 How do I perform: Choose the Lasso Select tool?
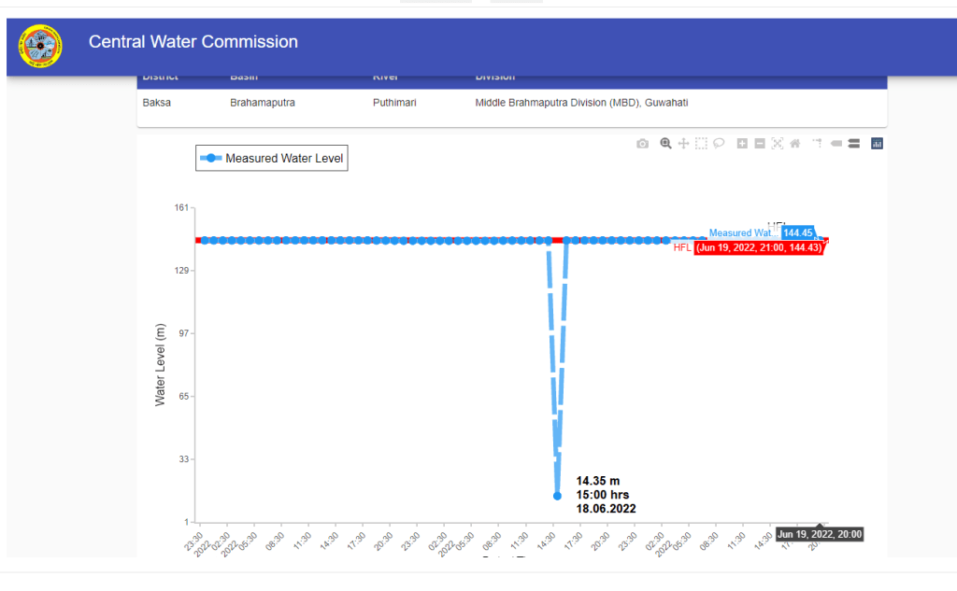[x=719, y=144]
